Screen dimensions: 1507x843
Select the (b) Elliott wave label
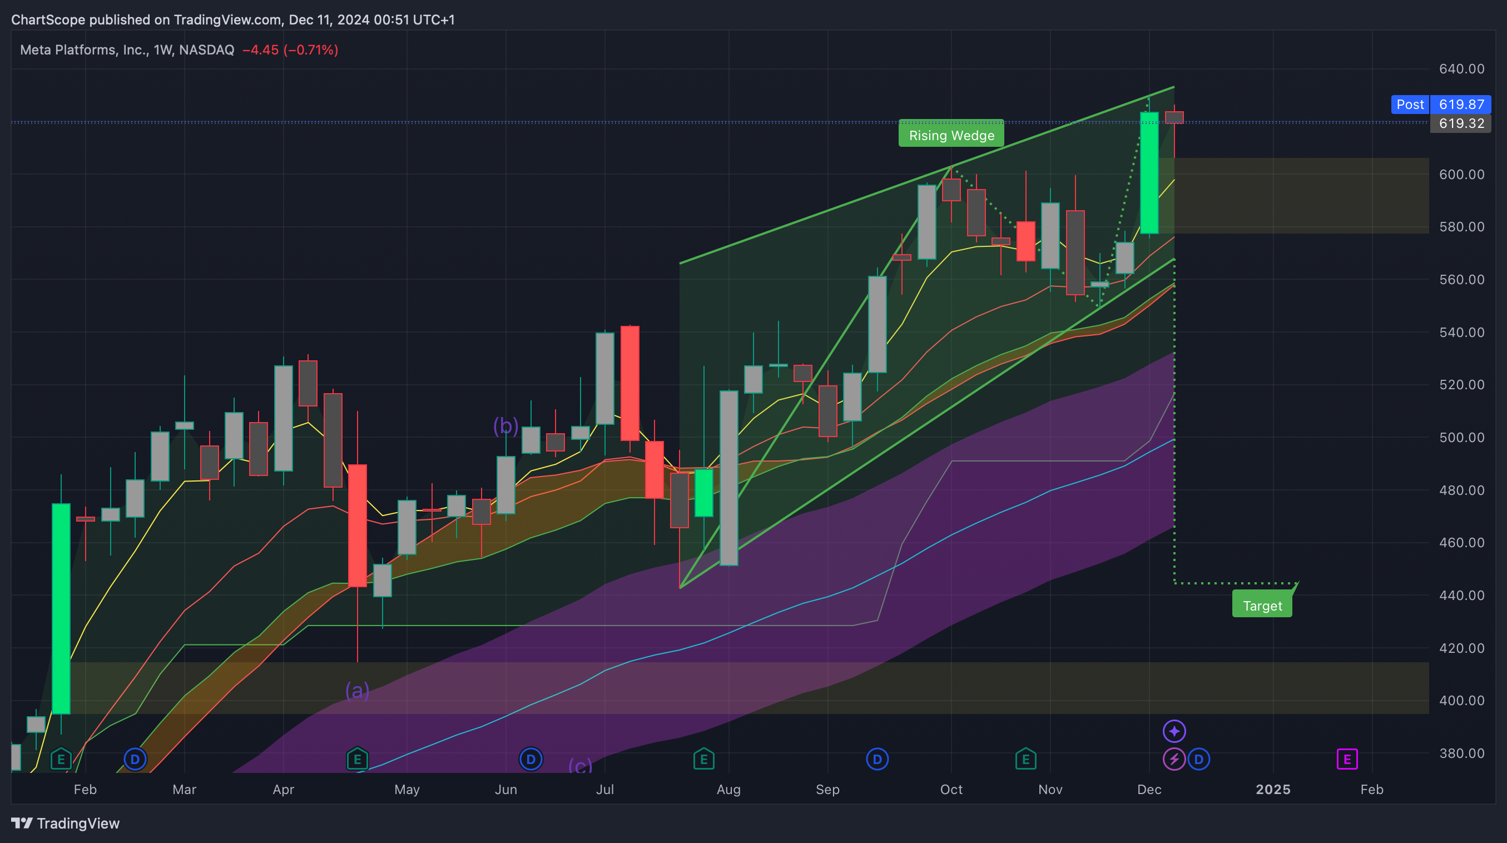click(505, 426)
